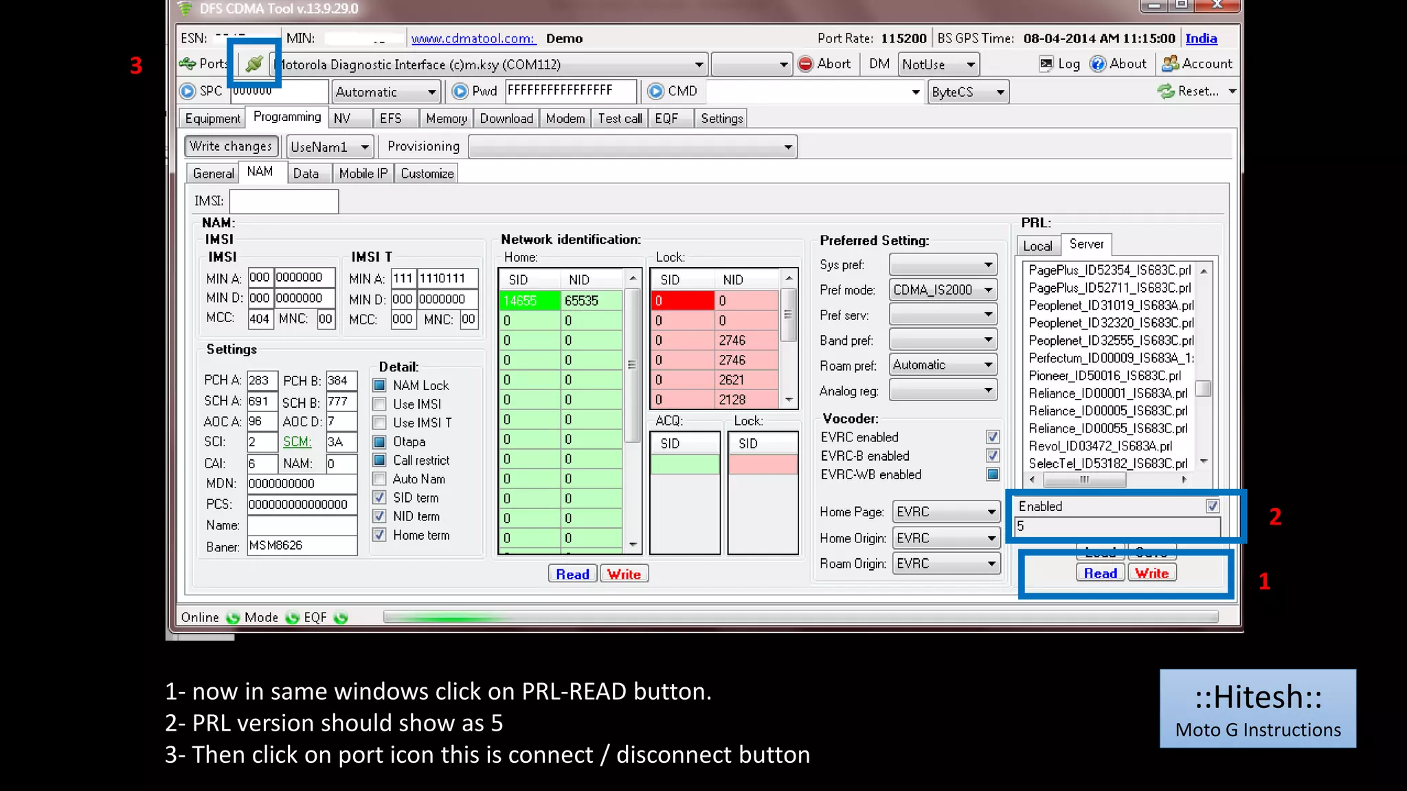This screenshot has width=1407, height=791.
Task: Click the port connect/disconnect plug icon
Action: coord(254,64)
